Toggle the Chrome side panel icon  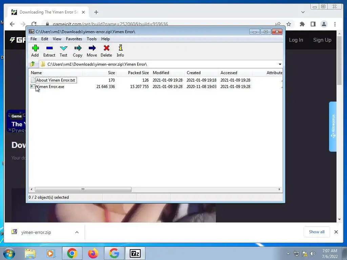313,24
